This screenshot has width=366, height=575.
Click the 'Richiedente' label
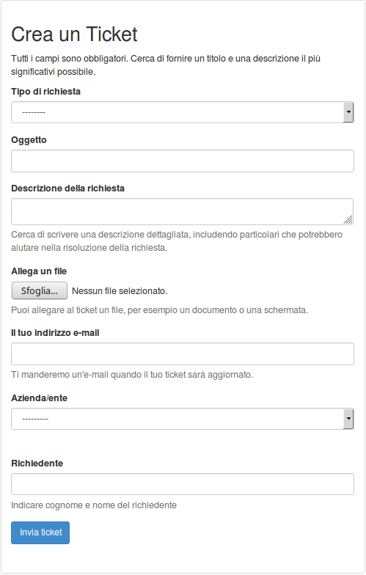[x=37, y=464]
